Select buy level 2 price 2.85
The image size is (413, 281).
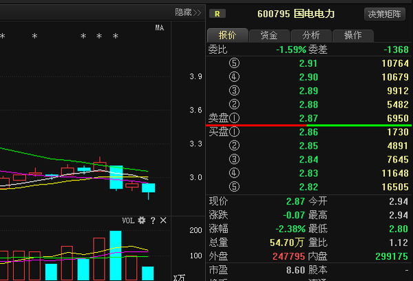click(308, 146)
